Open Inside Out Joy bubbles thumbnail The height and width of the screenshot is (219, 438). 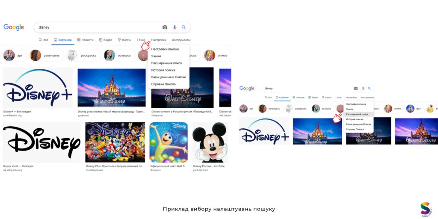[x=169, y=142]
